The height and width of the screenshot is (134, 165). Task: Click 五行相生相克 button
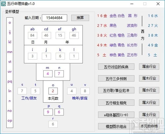point(116,103)
